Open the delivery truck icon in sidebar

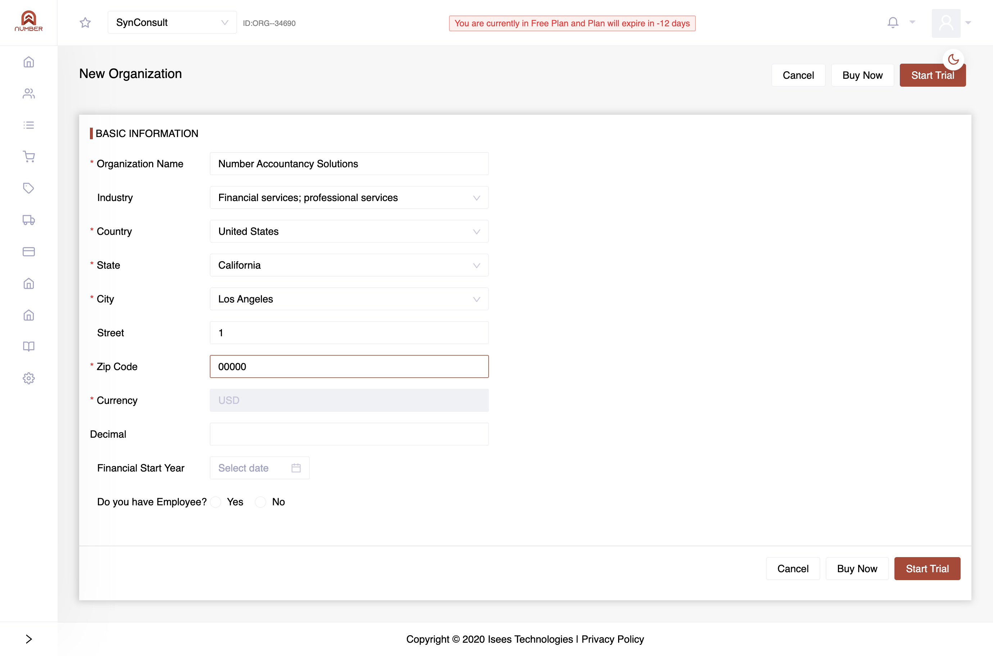28,220
